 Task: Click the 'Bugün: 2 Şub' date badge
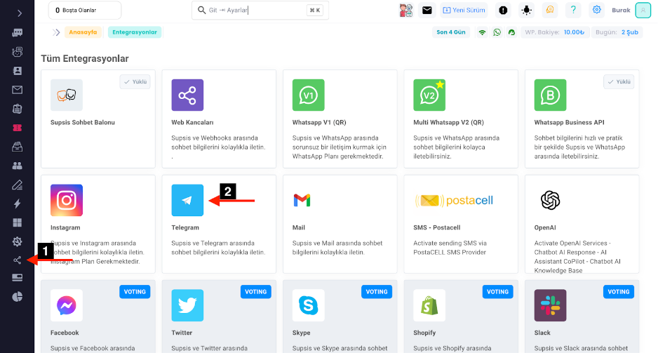coord(617,32)
